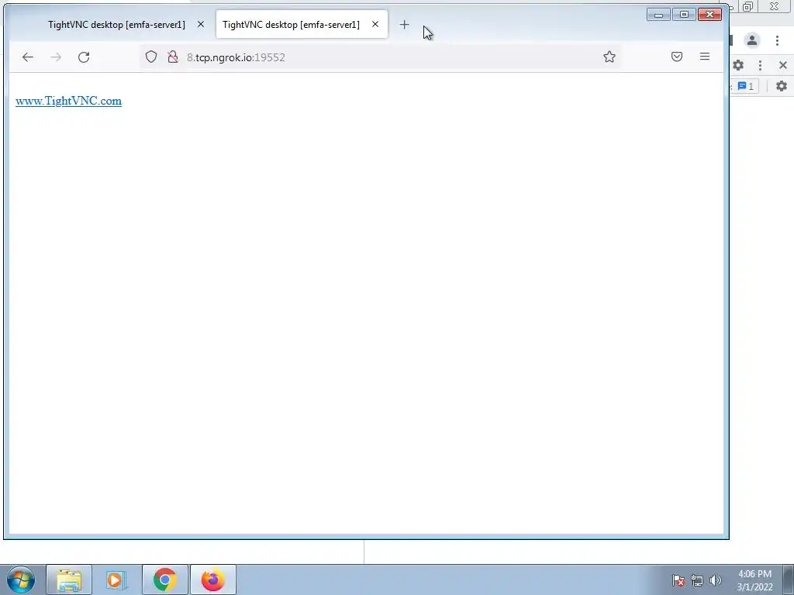This screenshot has width=794, height=595.
Task: Maximize the Firefox window
Action: 684,15
